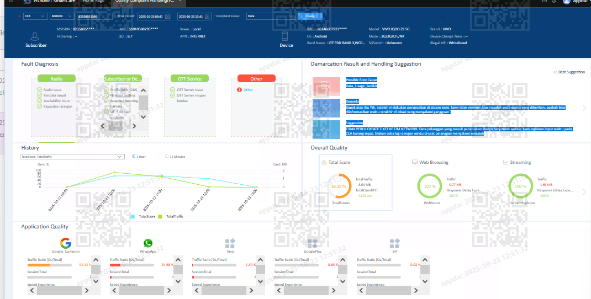This screenshot has width=591, height=299.
Task: Open calendar for start time 09:41
Action: coord(168,17)
